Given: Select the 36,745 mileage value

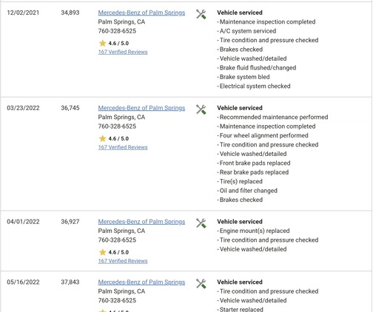Looking at the screenshot, I should [x=70, y=108].
